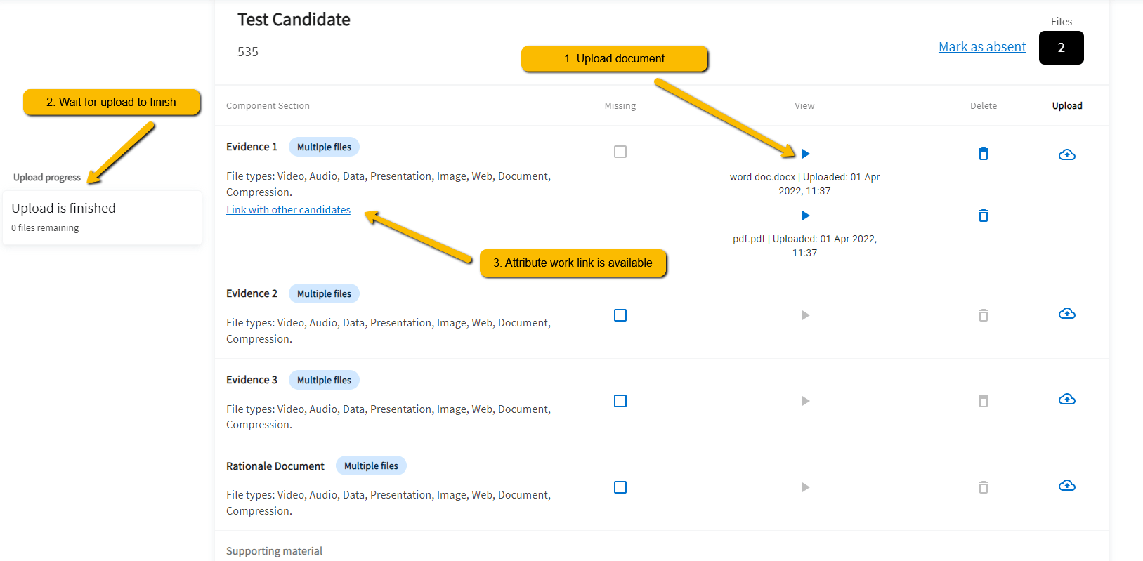Delete the word doc.docx file
This screenshot has width=1143, height=561.
[x=984, y=154]
